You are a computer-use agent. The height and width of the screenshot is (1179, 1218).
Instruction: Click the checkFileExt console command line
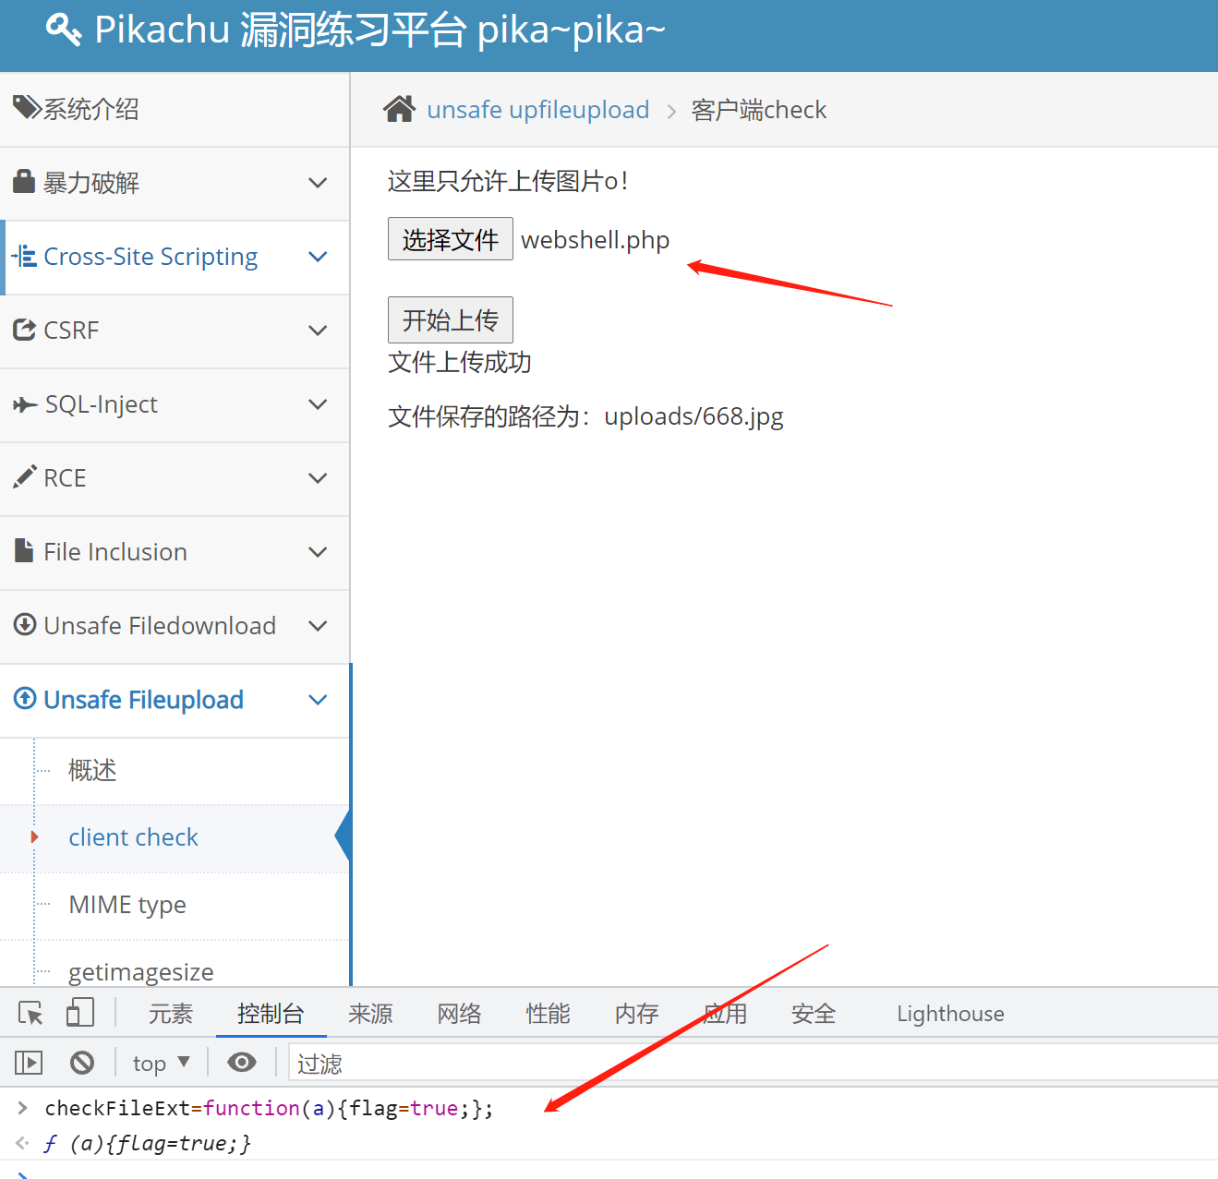[269, 1108]
